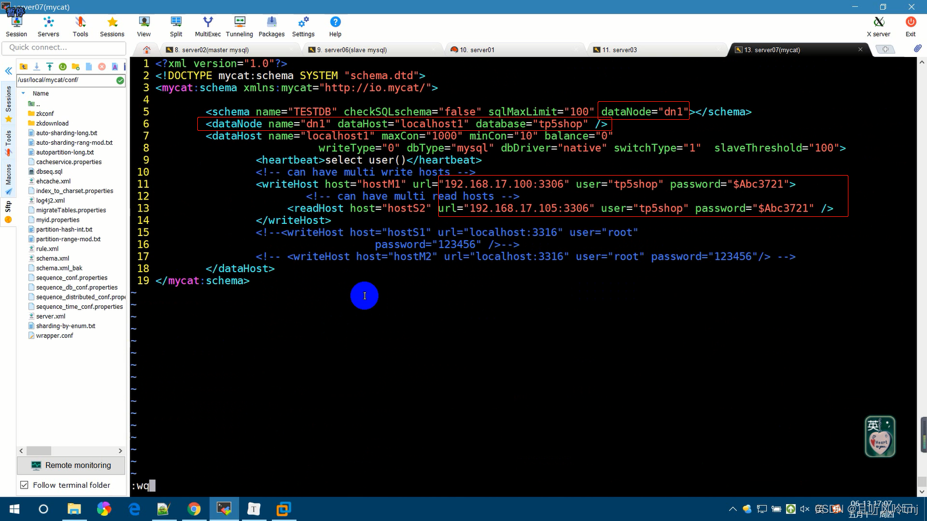Image resolution: width=927 pixels, height=521 pixels.
Task: Open Google Chrome from the taskbar
Action: (194, 509)
